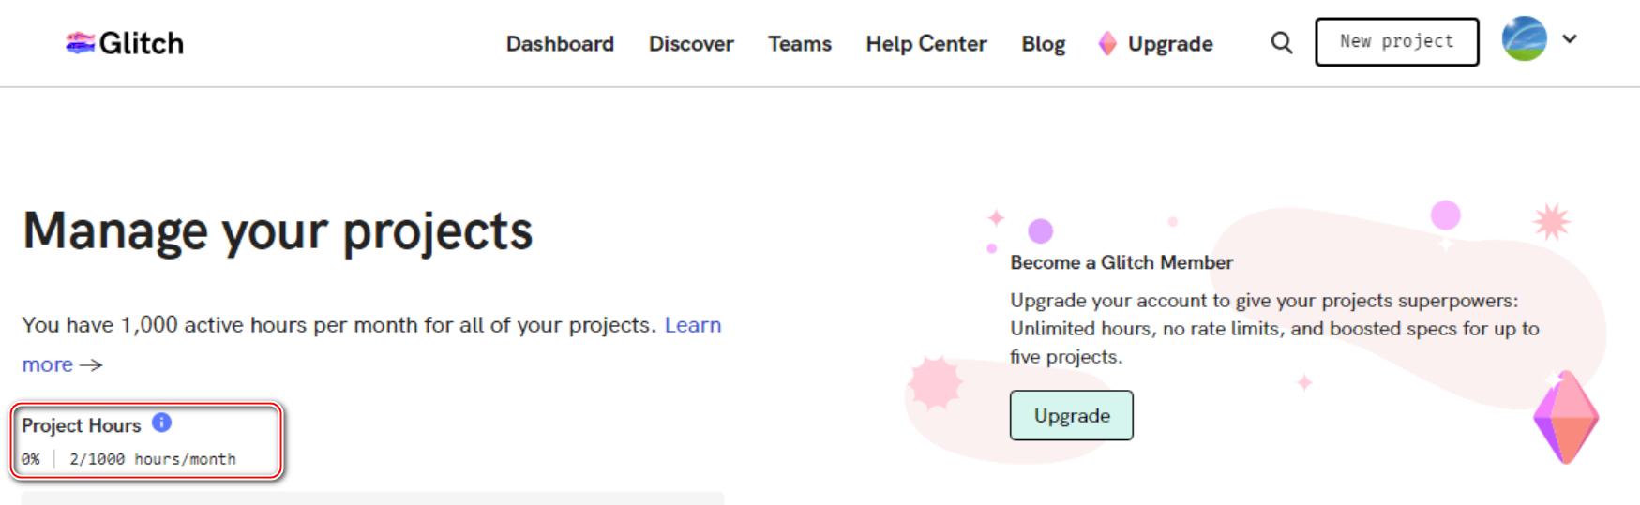Open the search magnifier icon
This screenshot has width=1640, height=505.
(x=1282, y=42)
